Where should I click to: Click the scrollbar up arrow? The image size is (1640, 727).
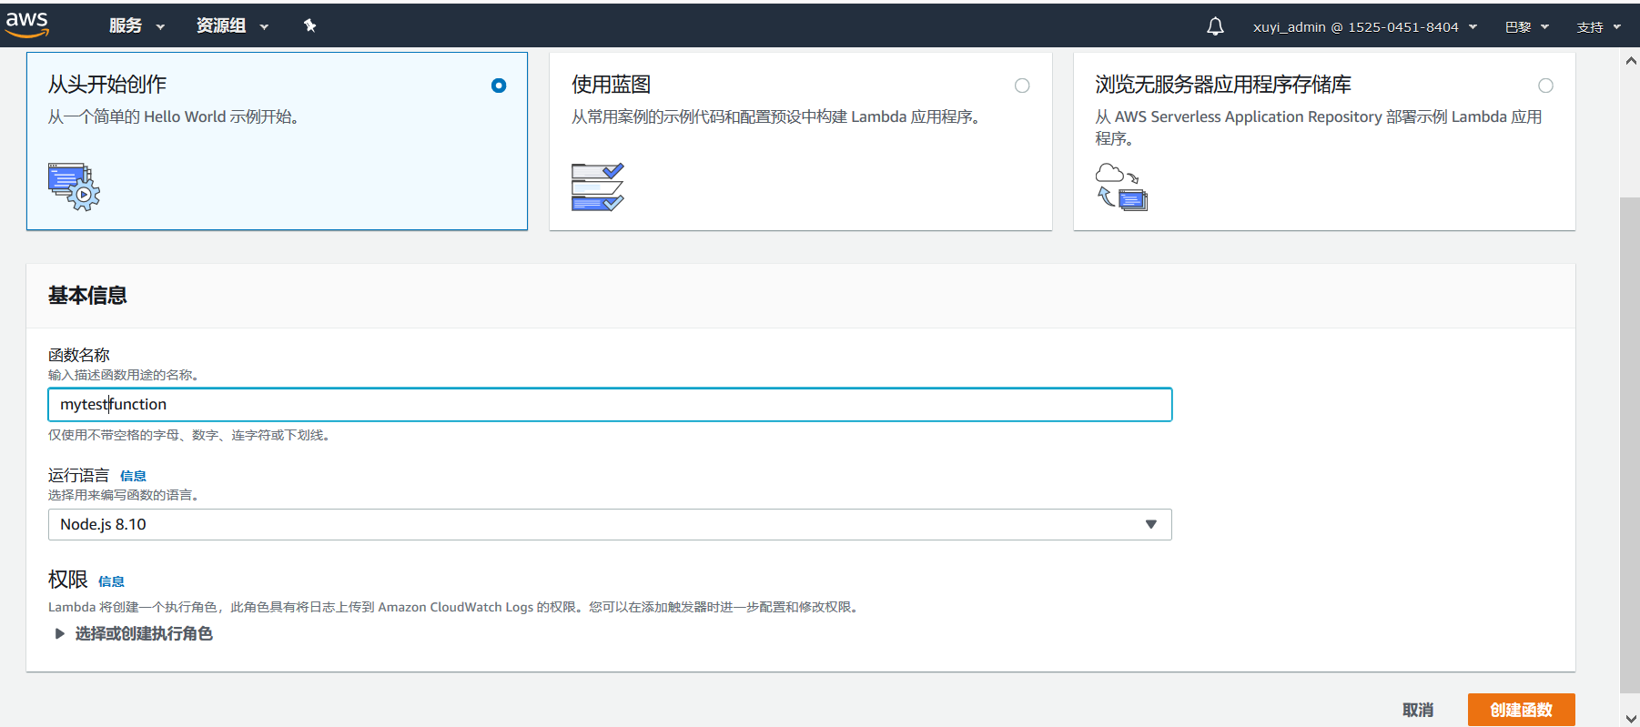click(1630, 61)
